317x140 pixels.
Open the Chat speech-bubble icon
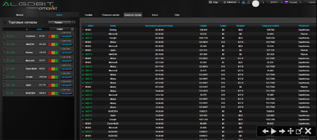click(x=210, y=3)
